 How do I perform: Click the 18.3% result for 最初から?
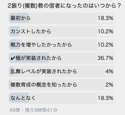(105, 18)
